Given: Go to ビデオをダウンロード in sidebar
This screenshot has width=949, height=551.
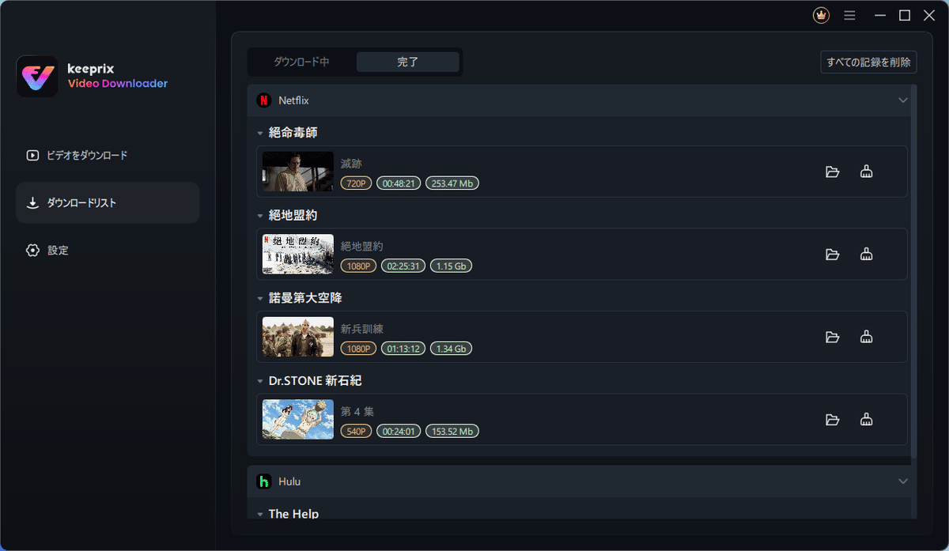Looking at the screenshot, I should pyautogui.click(x=108, y=156).
